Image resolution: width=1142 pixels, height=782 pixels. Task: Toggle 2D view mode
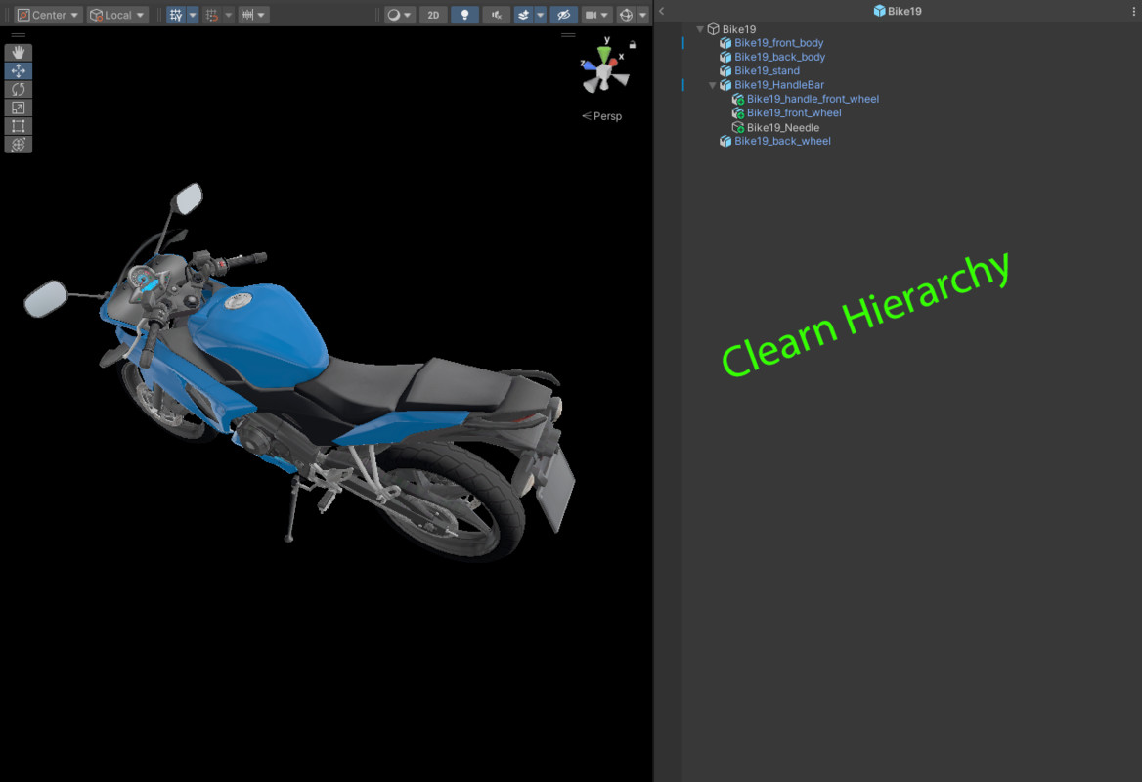click(x=432, y=15)
